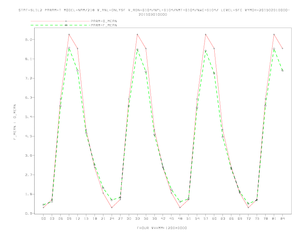Click x-axis forecast hour label 75

257,219
